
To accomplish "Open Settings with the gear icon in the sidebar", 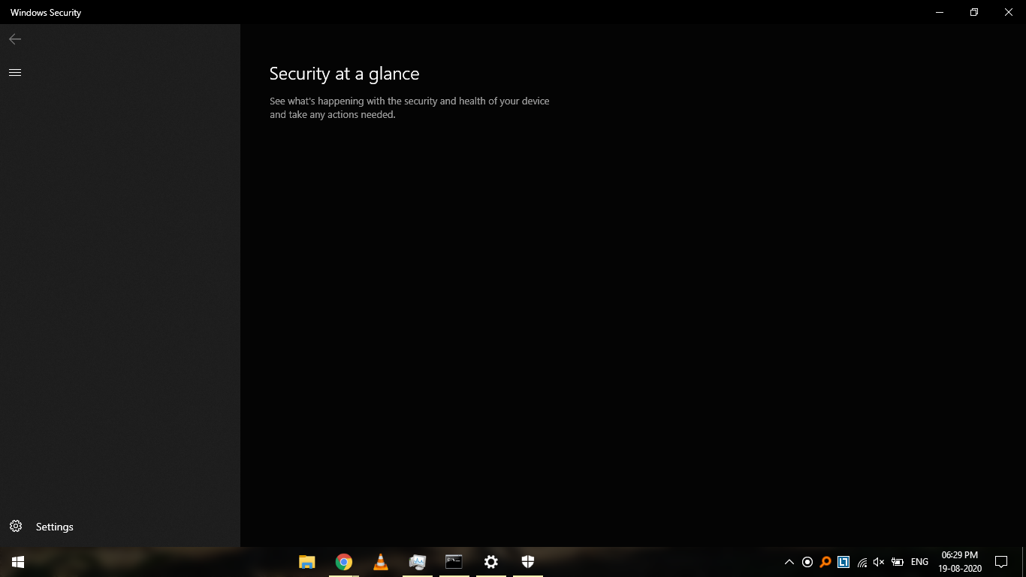I will click(16, 526).
